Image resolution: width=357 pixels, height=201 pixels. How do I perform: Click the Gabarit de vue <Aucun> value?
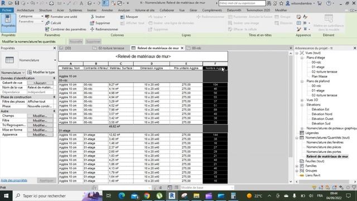click(40, 83)
